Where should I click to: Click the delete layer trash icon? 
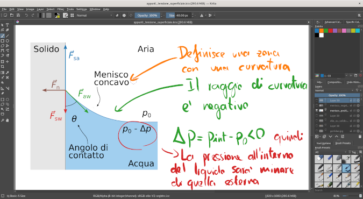(360, 137)
